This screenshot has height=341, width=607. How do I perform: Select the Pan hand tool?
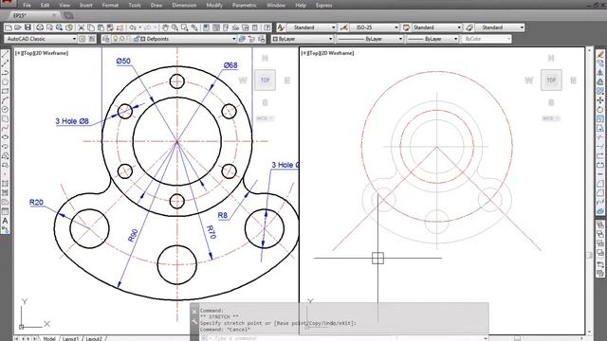click(165, 27)
